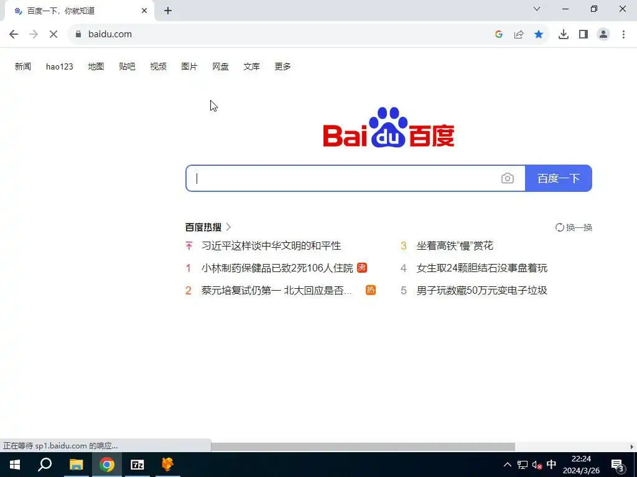Open the Chrome three-dot menu
637x477 pixels.
[x=623, y=34]
